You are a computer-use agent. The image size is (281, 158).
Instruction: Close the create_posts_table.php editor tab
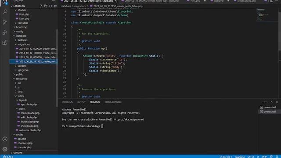[116, 1]
